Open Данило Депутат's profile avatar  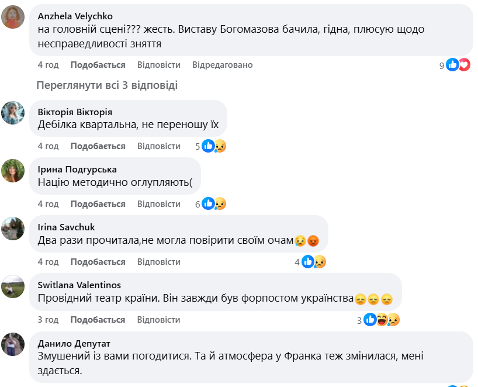pos(13,344)
